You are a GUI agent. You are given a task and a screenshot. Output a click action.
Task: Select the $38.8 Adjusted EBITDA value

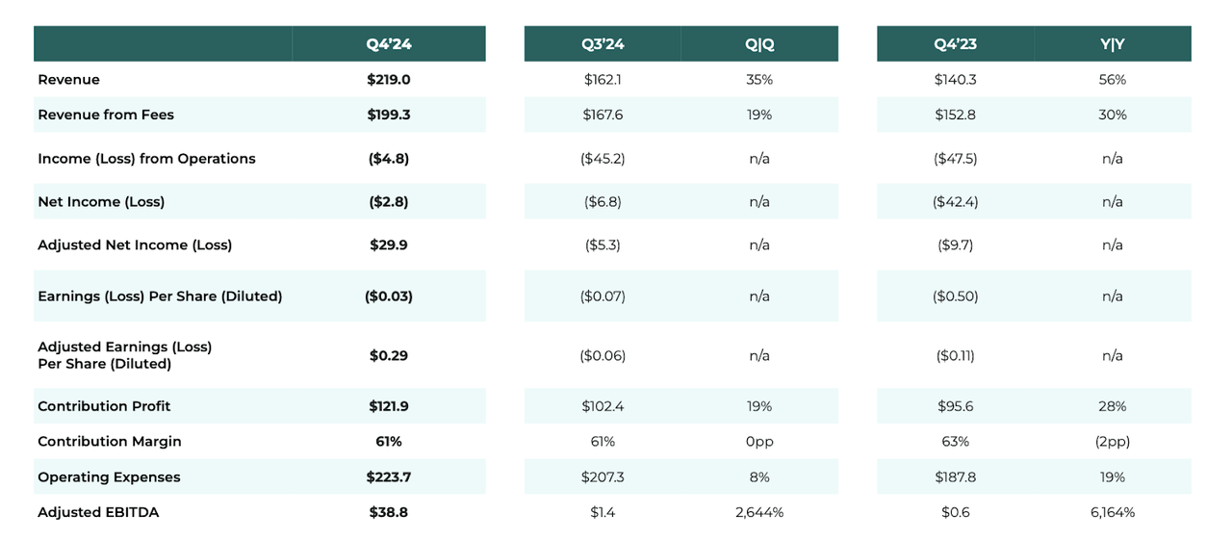click(389, 513)
